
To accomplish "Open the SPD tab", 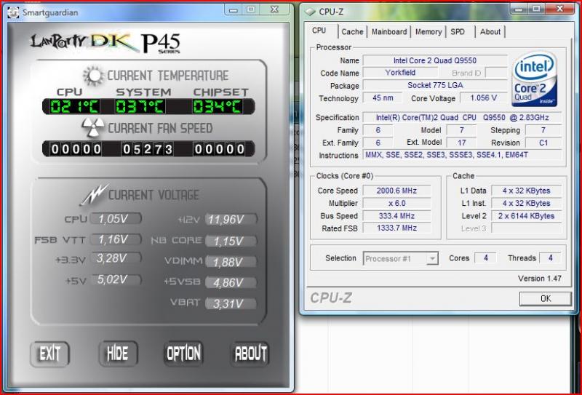I will pyautogui.click(x=458, y=32).
